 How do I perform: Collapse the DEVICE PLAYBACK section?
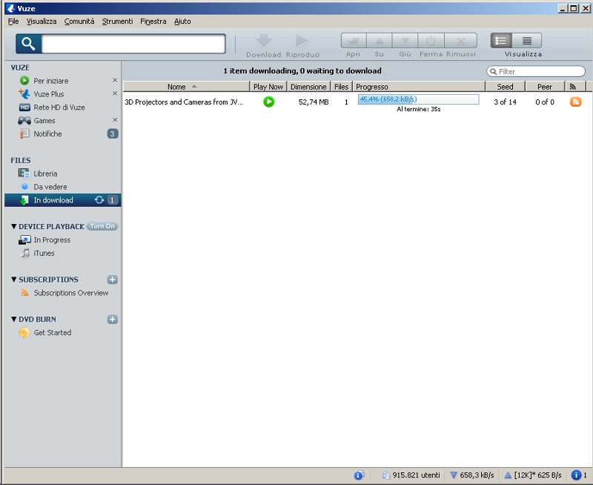[x=13, y=227]
